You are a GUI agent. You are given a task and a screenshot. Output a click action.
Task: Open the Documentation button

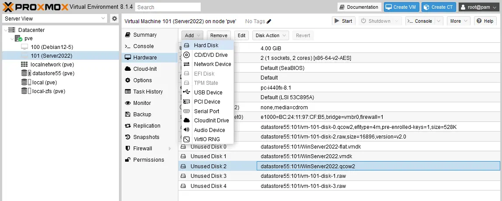(x=359, y=7)
